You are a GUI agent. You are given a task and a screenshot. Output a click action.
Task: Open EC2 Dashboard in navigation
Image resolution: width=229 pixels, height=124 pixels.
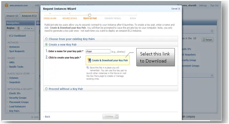pos(17,36)
